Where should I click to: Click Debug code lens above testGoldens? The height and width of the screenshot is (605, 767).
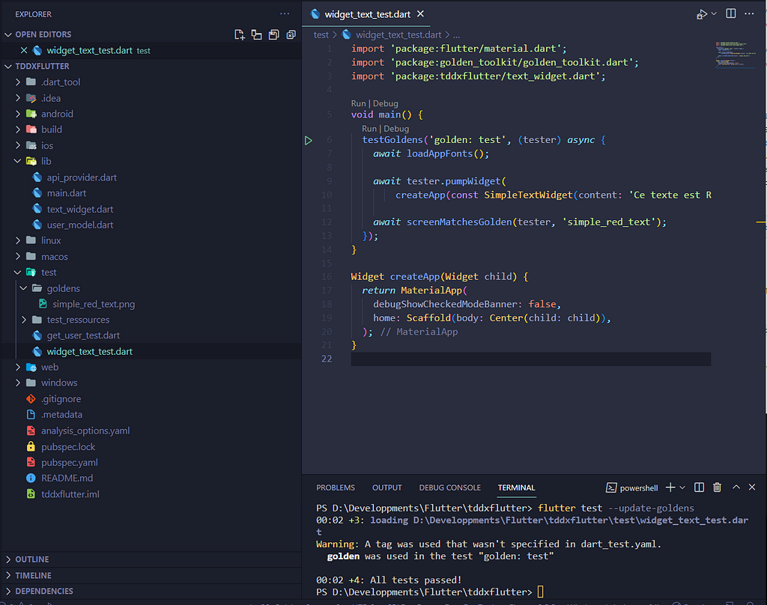[x=396, y=129]
